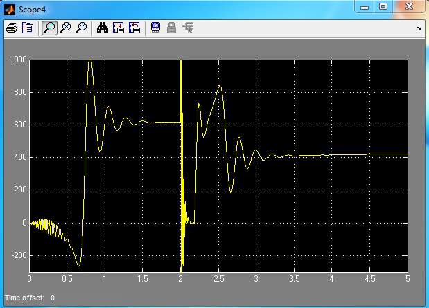This screenshot has width=429, height=308.
Task: Click the Print icon in Scope toolbar
Action: (12, 28)
